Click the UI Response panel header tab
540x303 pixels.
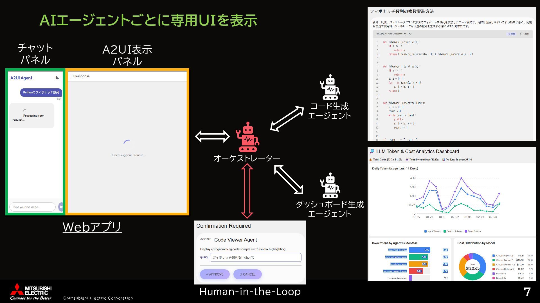click(x=80, y=76)
